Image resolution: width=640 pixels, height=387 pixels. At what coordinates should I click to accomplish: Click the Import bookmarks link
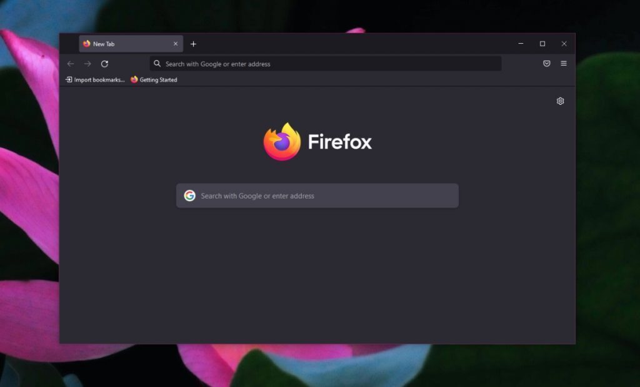(99, 80)
